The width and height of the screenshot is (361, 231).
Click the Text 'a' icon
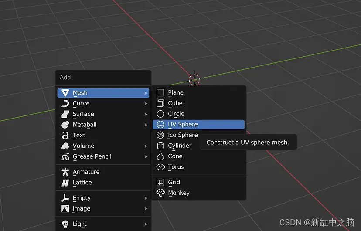pyautogui.click(x=65, y=135)
